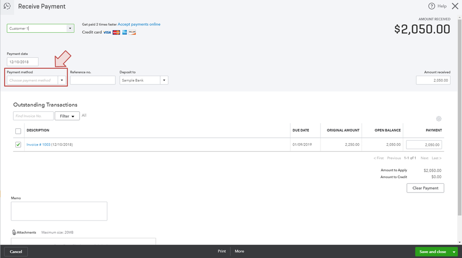Click the 01/09/2019 due date cell

click(302, 144)
